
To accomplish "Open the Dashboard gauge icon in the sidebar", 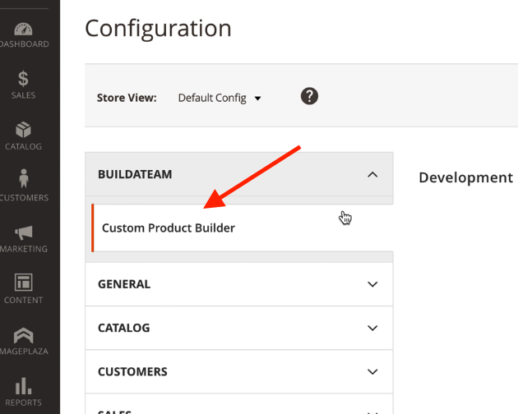I will coord(23,29).
